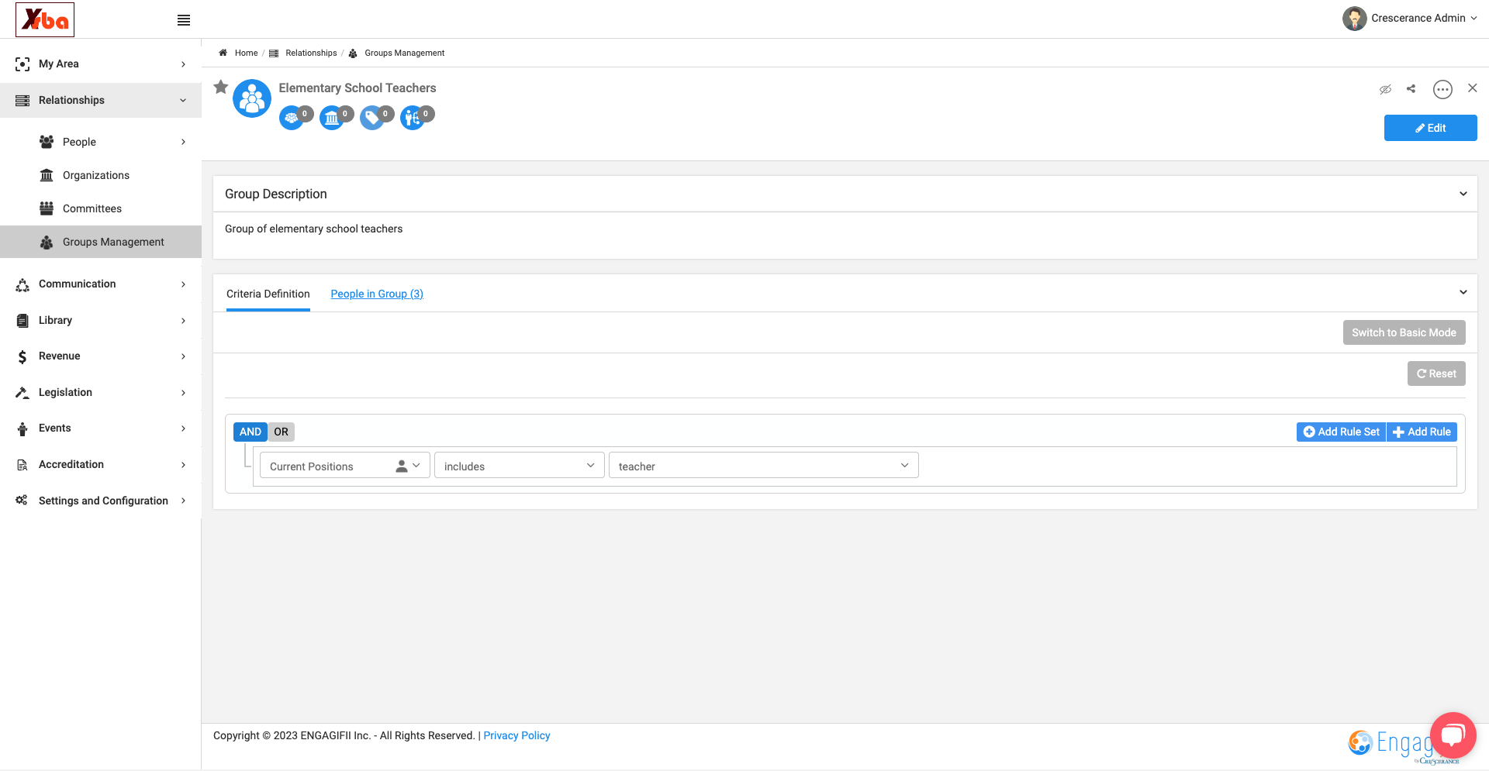1489x771 pixels.
Task: Expand Settings and Configuration menu
Action: (101, 501)
